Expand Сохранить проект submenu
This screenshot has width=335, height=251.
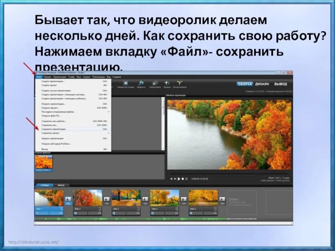click(73, 133)
